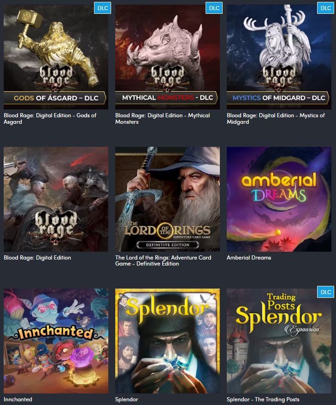336x405 pixels.
Task: Click the DLC badge on Gods of Asgard
Action: click(103, 8)
